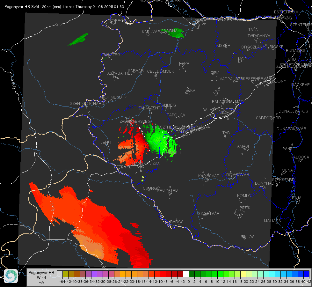
Task: Click the KÖRMEND town label
Action: pyautogui.click(x=112, y=97)
